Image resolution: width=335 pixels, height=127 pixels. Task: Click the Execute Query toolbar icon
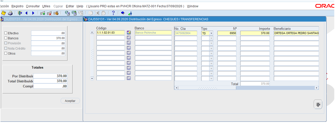coord(74,13)
